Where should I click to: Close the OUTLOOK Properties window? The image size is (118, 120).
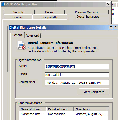108,4
